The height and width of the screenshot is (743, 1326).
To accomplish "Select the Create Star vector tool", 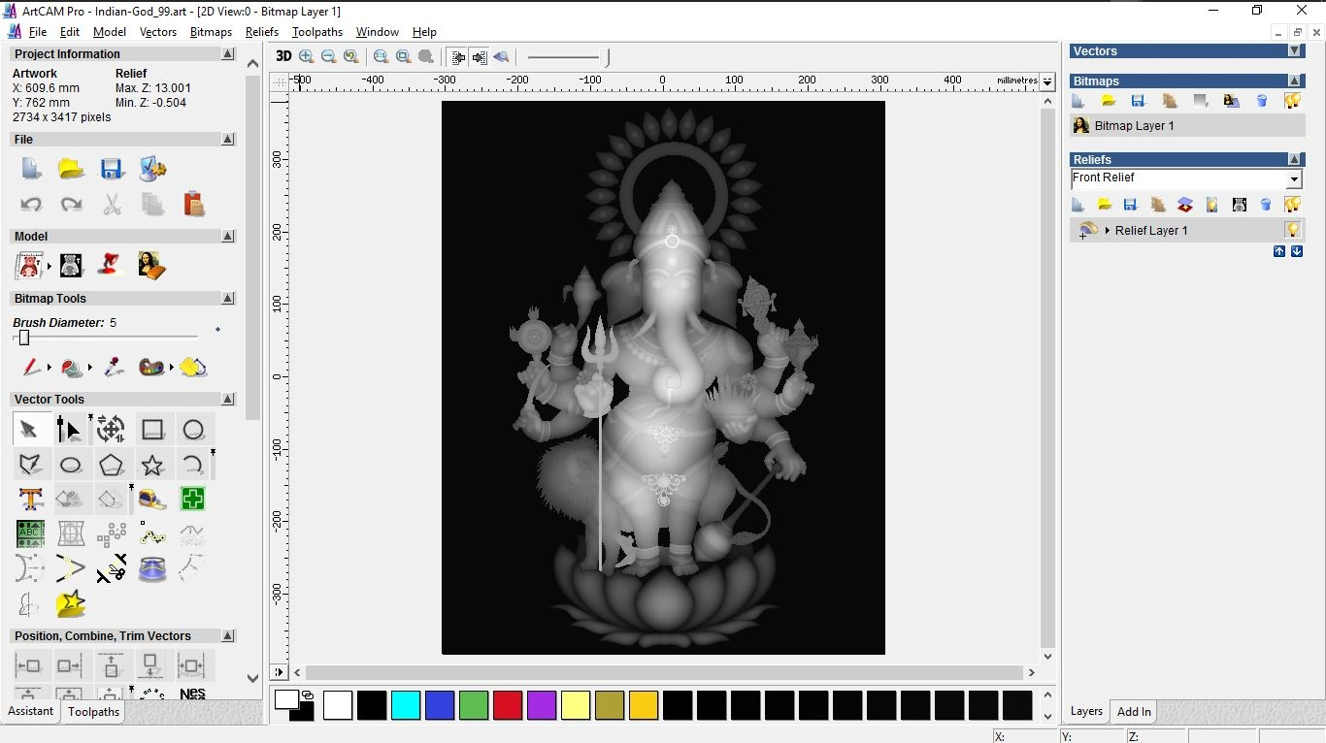I will (152, 465).
